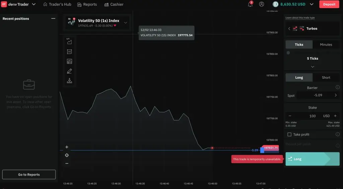Viewport: 343px width, 189px height.
Task: Click USD currency balance icon
Action: click(275, 4)
